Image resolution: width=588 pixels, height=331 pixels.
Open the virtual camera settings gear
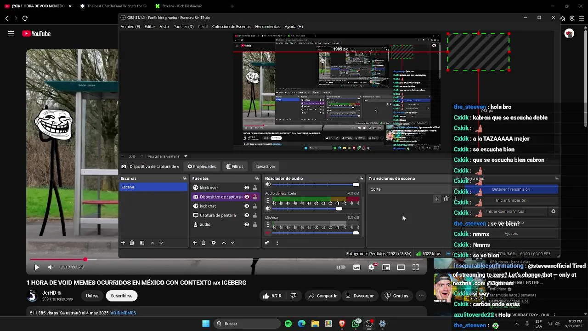coord(553,211)
